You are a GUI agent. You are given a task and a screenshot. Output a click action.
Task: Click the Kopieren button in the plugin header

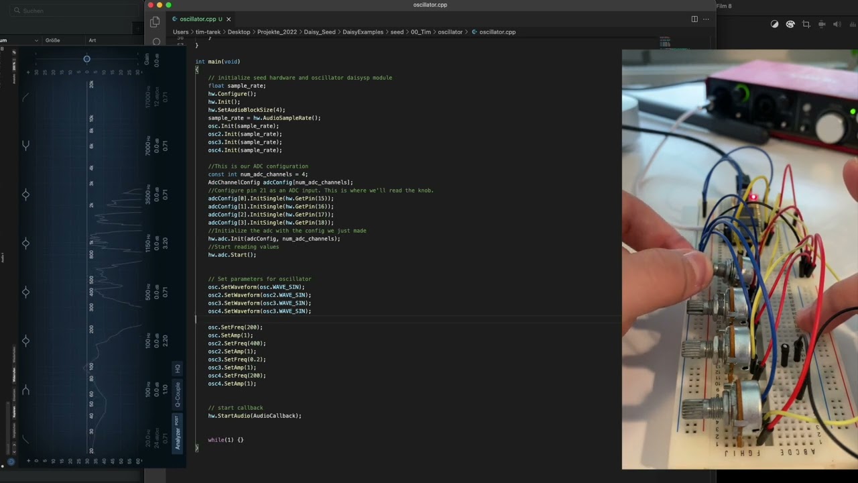click(14, 412)
